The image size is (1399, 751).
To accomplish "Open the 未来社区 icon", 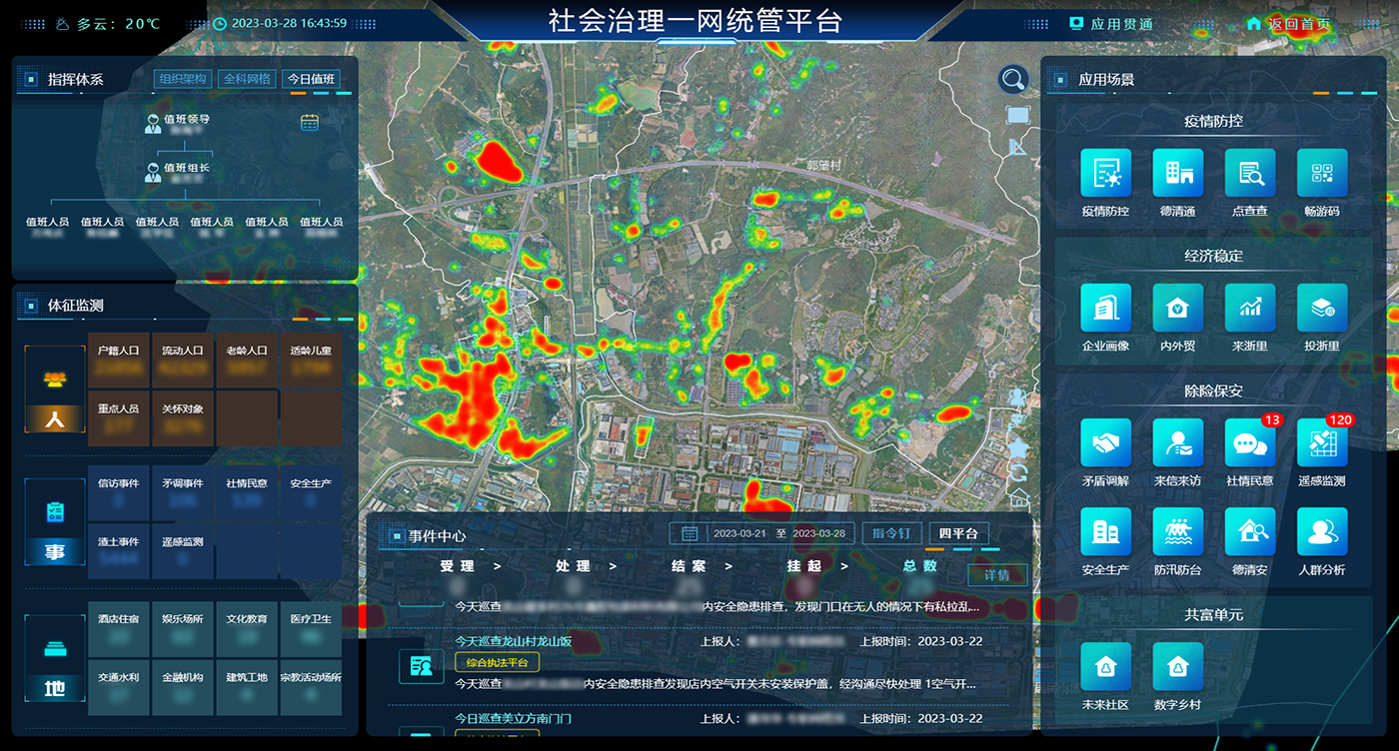I will click(1105, 667).
